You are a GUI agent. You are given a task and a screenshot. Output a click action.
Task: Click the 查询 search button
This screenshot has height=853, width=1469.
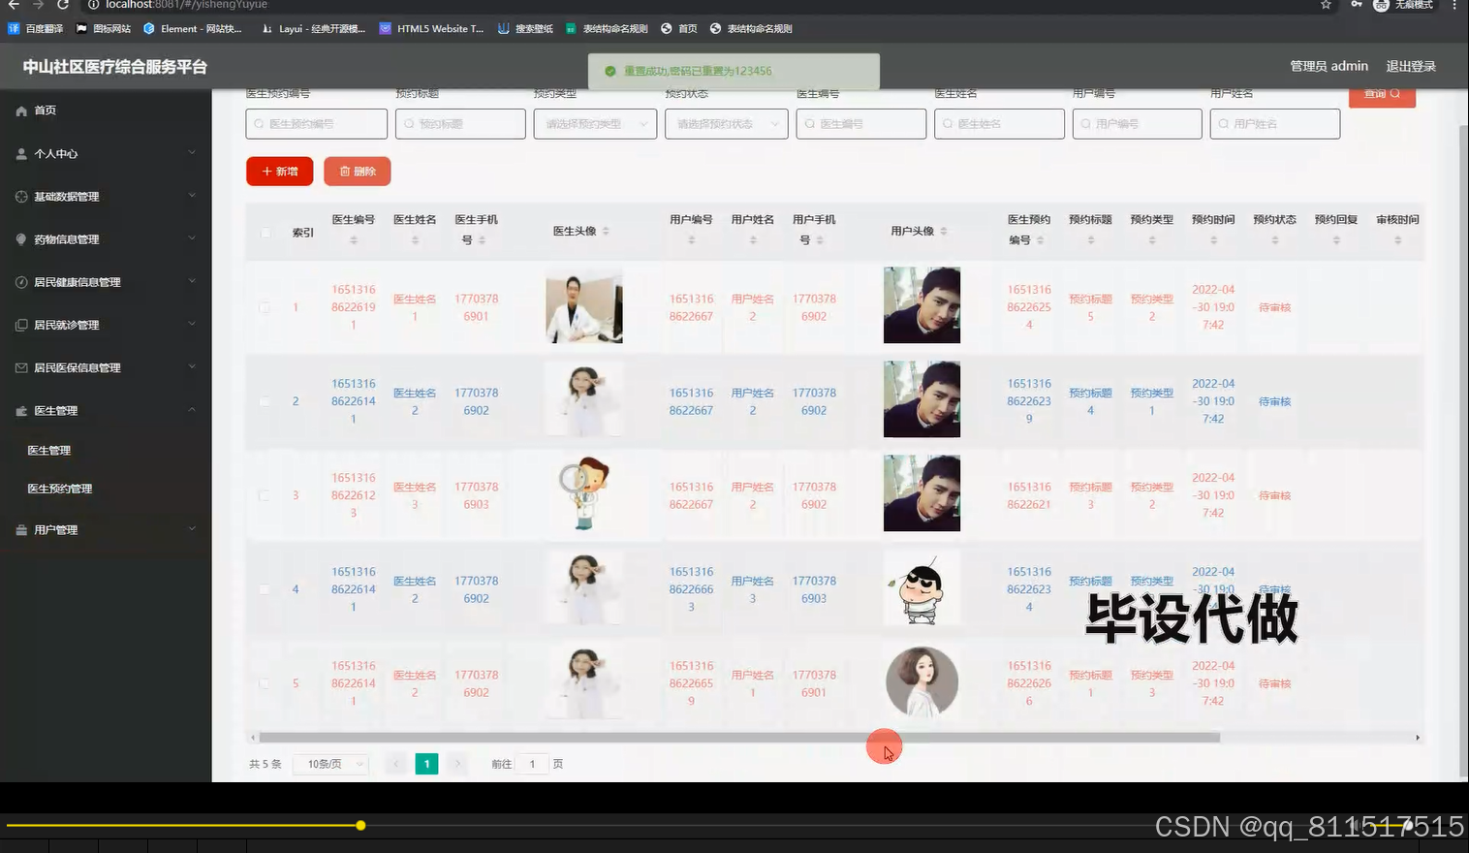[1383, 95]
